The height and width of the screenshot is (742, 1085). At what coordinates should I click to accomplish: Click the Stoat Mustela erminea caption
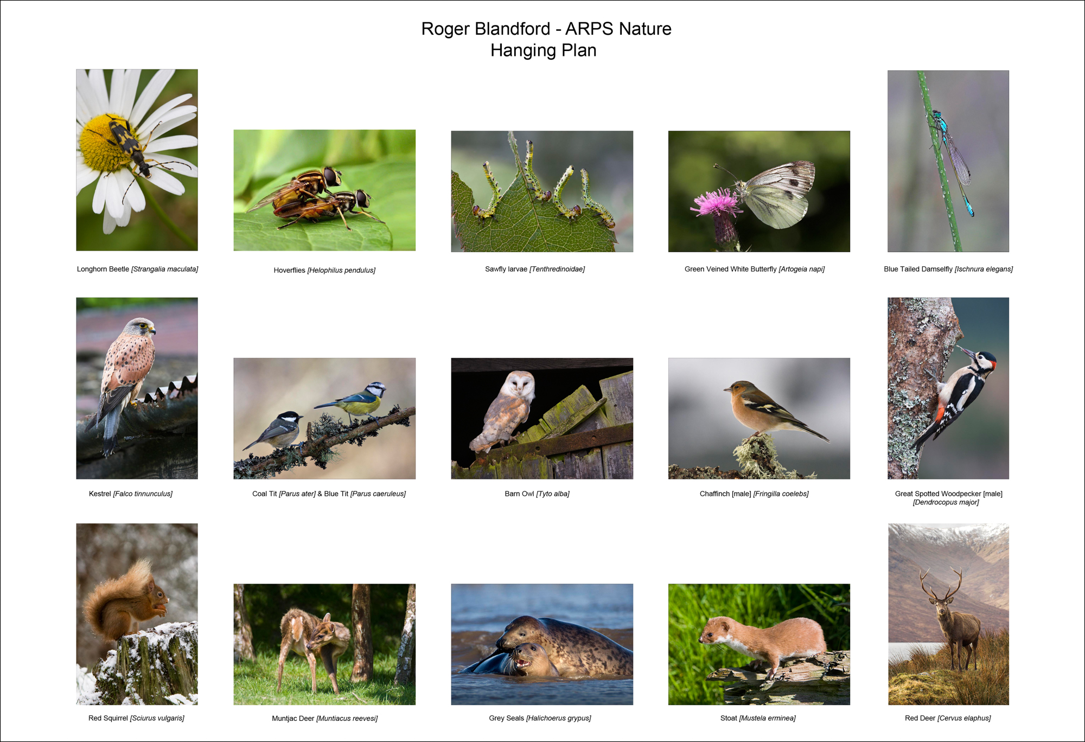[757, 718]
